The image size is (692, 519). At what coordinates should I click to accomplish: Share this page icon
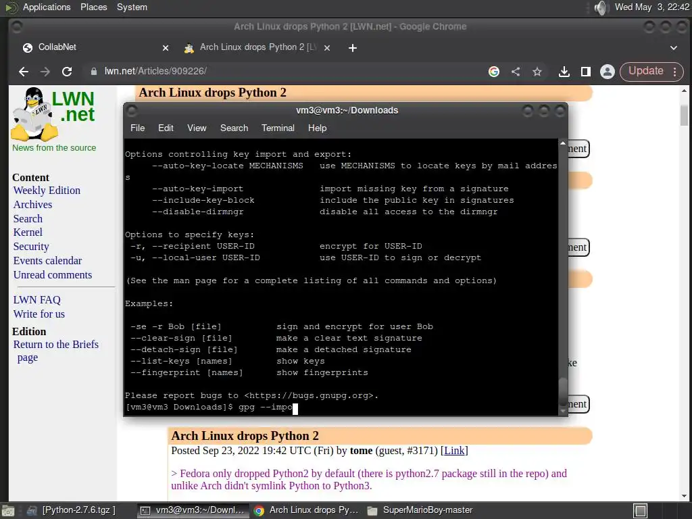pos(516,72)
